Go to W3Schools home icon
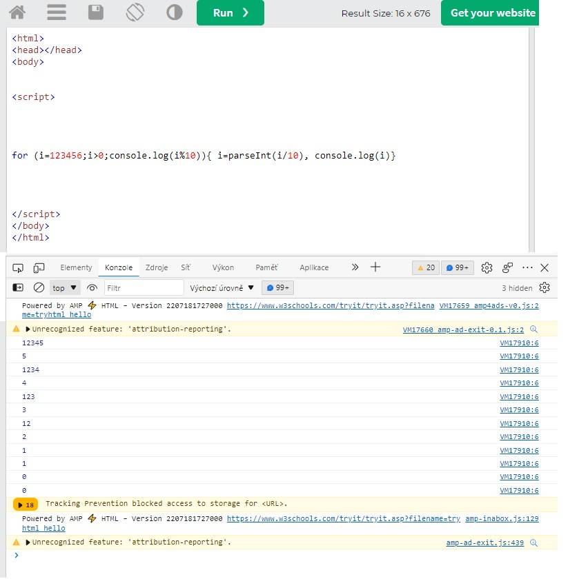Image resolution: width=588 pixels, height=579 pixels. 17,12
